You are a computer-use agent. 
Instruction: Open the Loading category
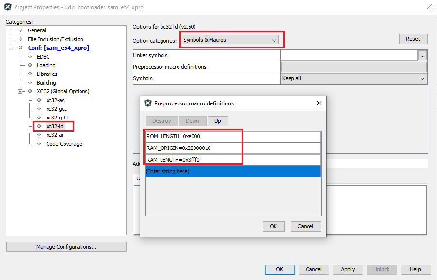point(46,65)
